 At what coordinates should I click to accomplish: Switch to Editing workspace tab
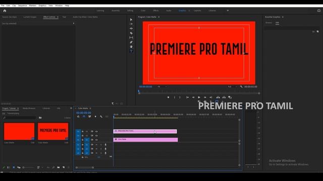click(x=130, y=11)
